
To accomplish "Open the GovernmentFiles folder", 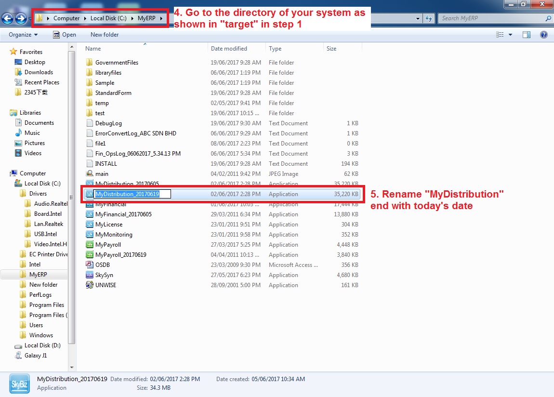I will point(117,63).
